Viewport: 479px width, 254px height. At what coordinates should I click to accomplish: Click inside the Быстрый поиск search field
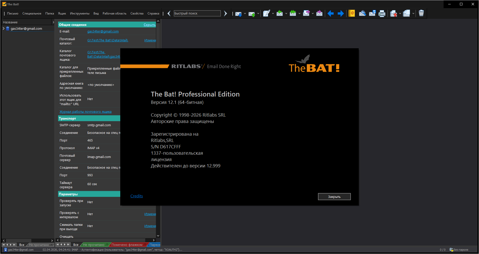point(197,13)
